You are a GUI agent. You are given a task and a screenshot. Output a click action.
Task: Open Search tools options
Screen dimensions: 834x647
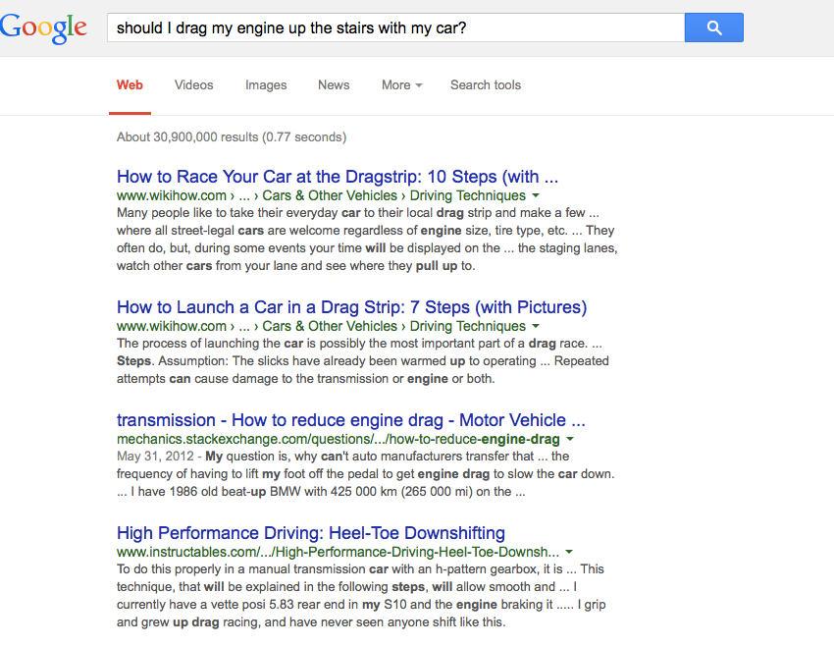[x=486, y=85]
